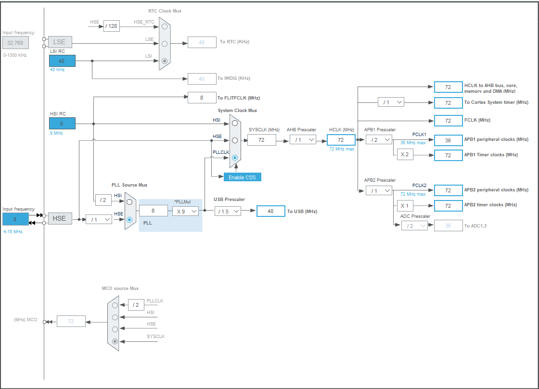Click the HSI RC 8 value box
Image resolution: width=539 pixels, height=389 pixels.
(62, 123)
